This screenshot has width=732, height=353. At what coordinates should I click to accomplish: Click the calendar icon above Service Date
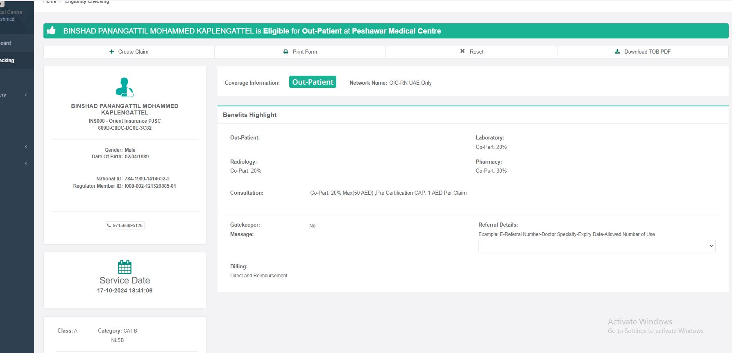pos(125,267)
